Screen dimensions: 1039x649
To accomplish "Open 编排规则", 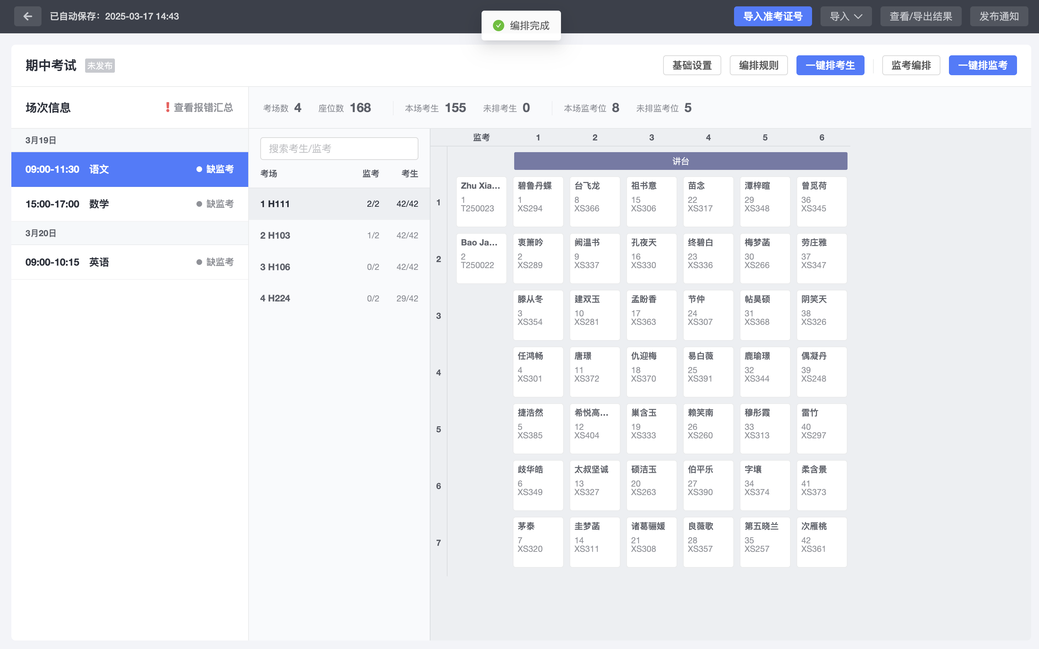I will 759,65.
